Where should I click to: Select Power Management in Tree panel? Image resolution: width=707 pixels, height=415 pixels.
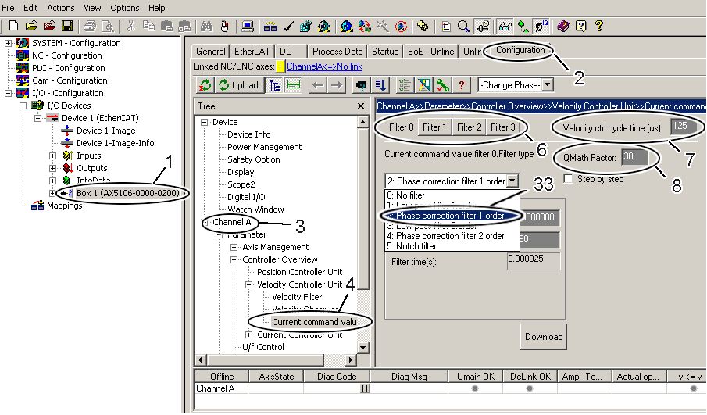pos(264,147)
